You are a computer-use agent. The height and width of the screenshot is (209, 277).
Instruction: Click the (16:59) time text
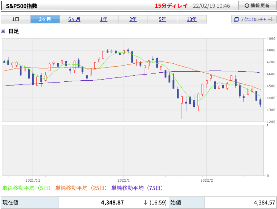158,203
